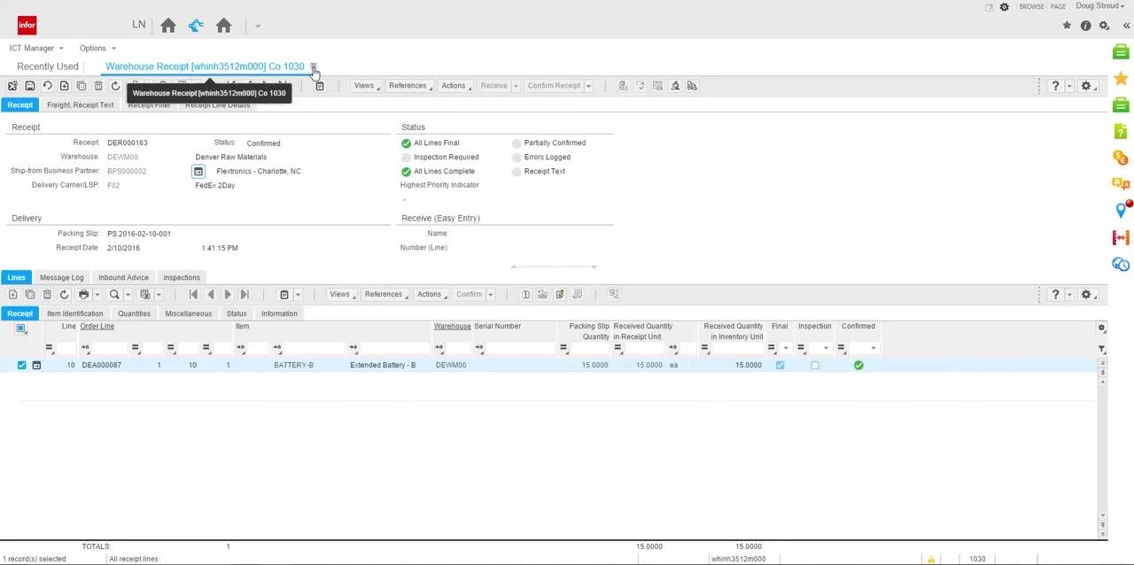The image size is (1134, 565).
Task: Click the All Lines Final status indicator
Action: point(406,143)
